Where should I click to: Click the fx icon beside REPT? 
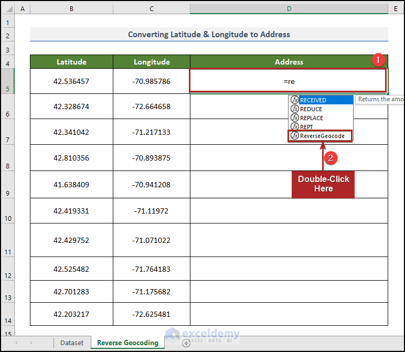[295, 126]
